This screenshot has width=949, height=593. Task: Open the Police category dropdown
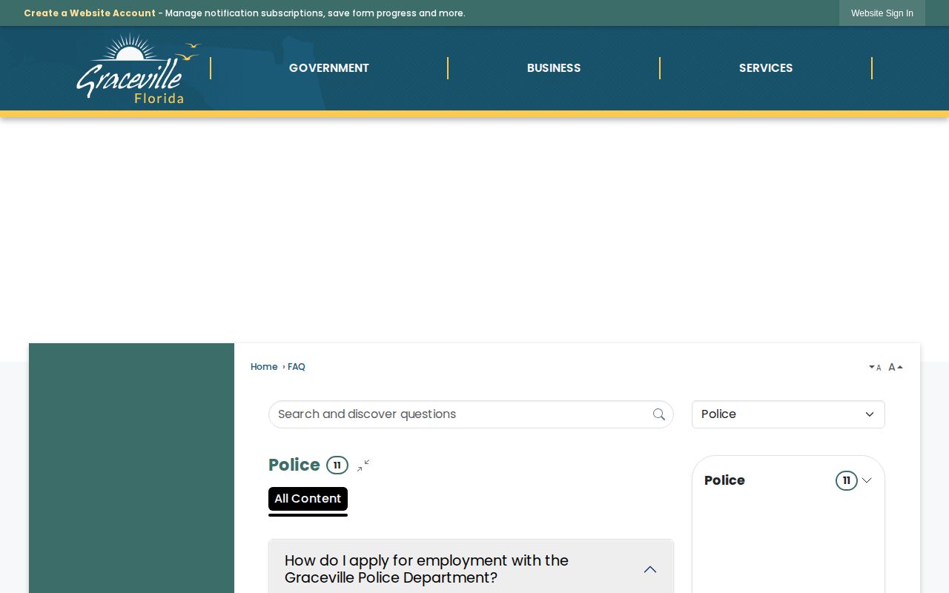(x=788, y=414)
